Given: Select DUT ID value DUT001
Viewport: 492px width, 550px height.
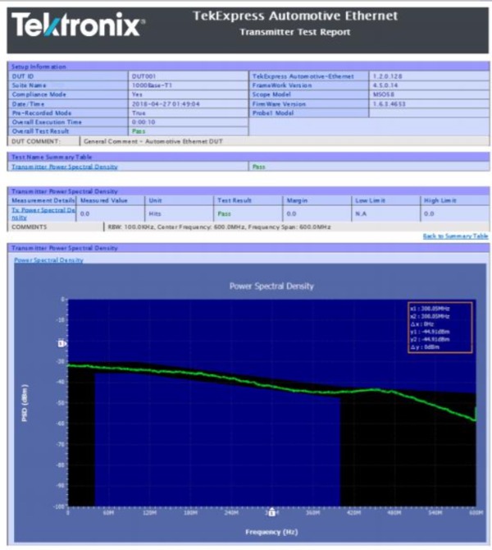Looking at the screenshot, I should 143,76.
